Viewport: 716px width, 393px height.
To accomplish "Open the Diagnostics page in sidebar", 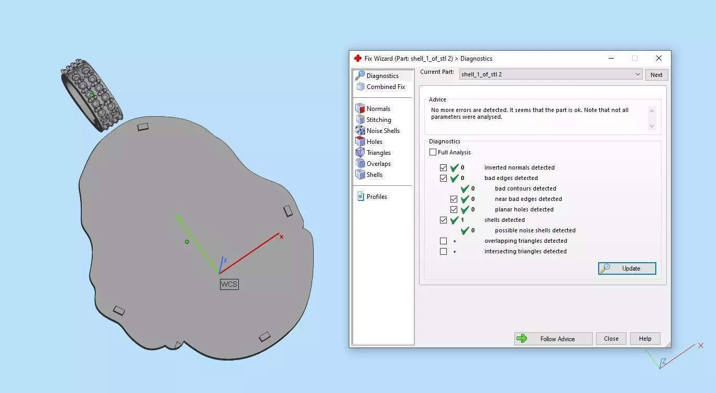I will point(382,76).
